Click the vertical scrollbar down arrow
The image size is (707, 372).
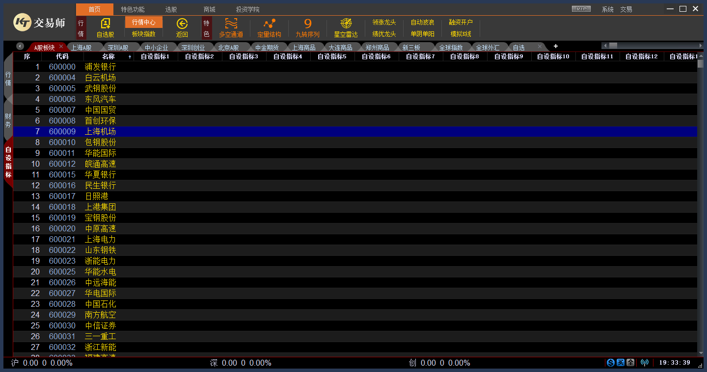click(x=701, y=353)
